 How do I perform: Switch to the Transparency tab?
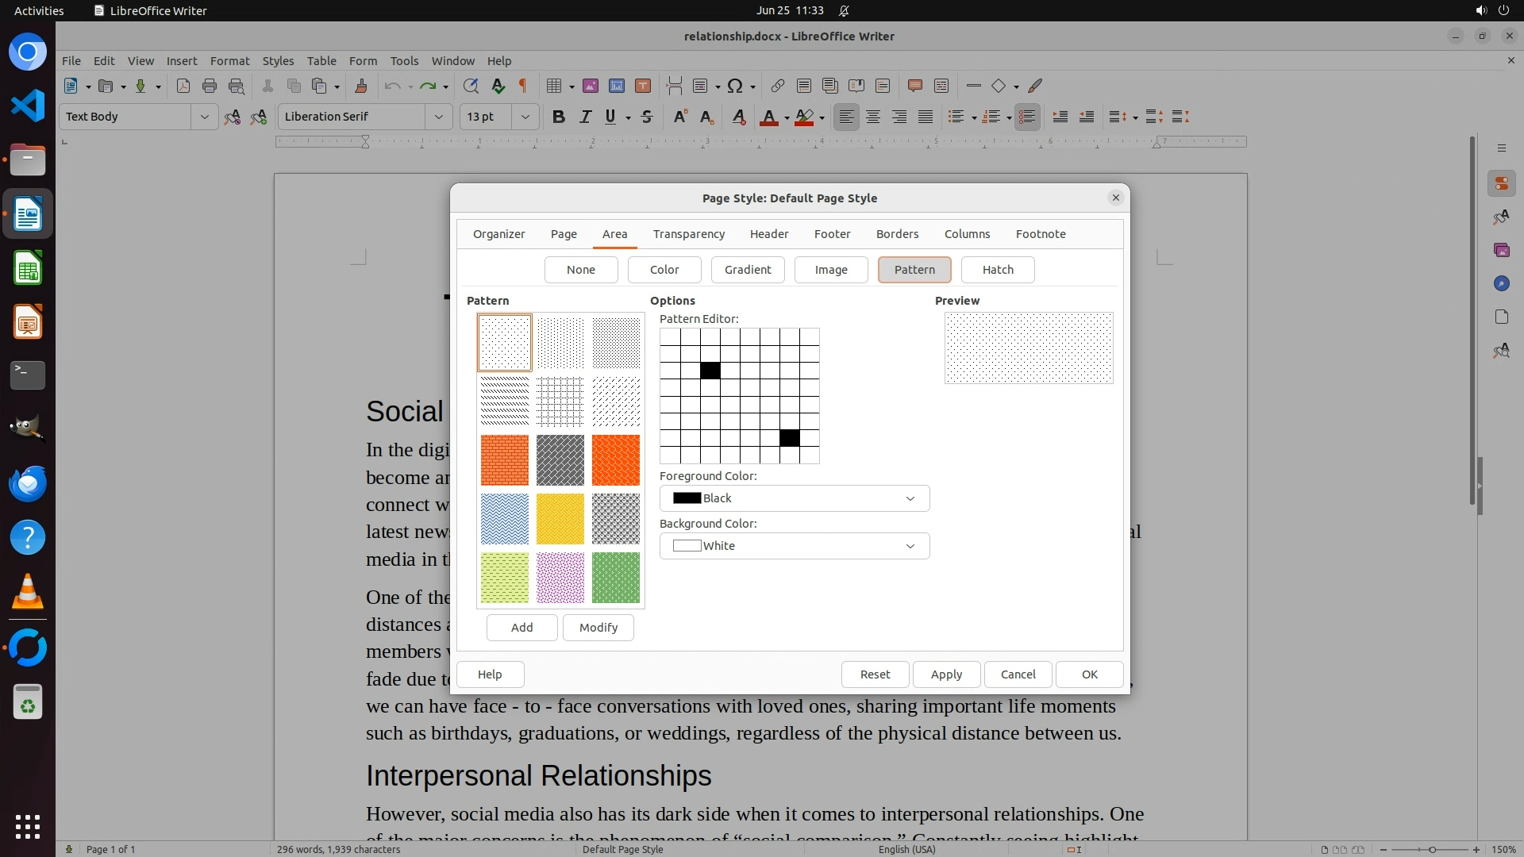click(x=688, y=234)
